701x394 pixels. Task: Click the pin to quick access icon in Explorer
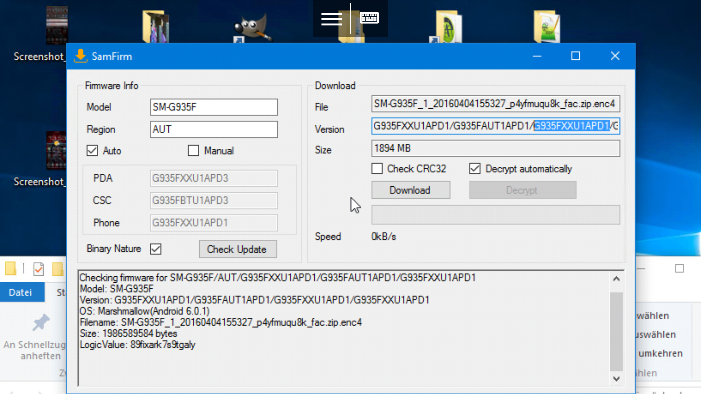tap(41, 322)
